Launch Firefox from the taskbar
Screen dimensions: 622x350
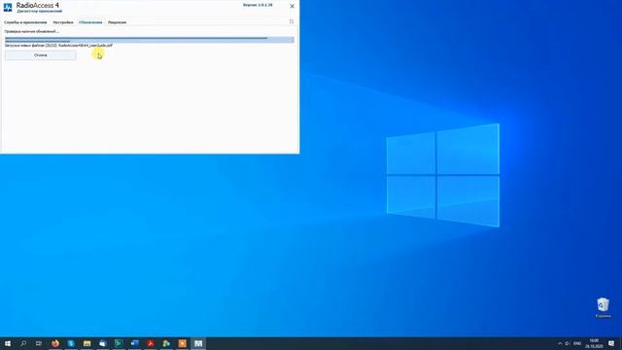[x=55, y=343]
